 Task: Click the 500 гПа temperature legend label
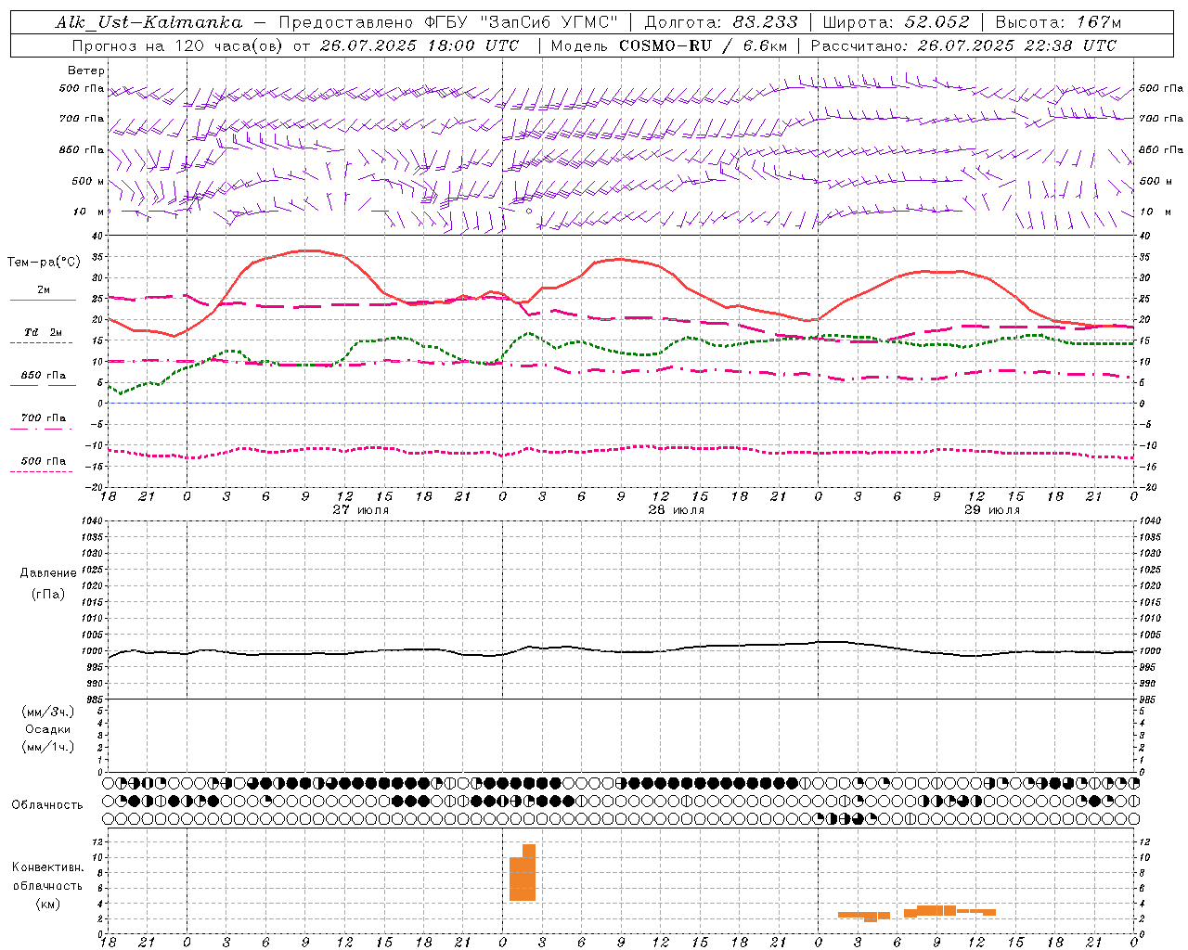44,461
